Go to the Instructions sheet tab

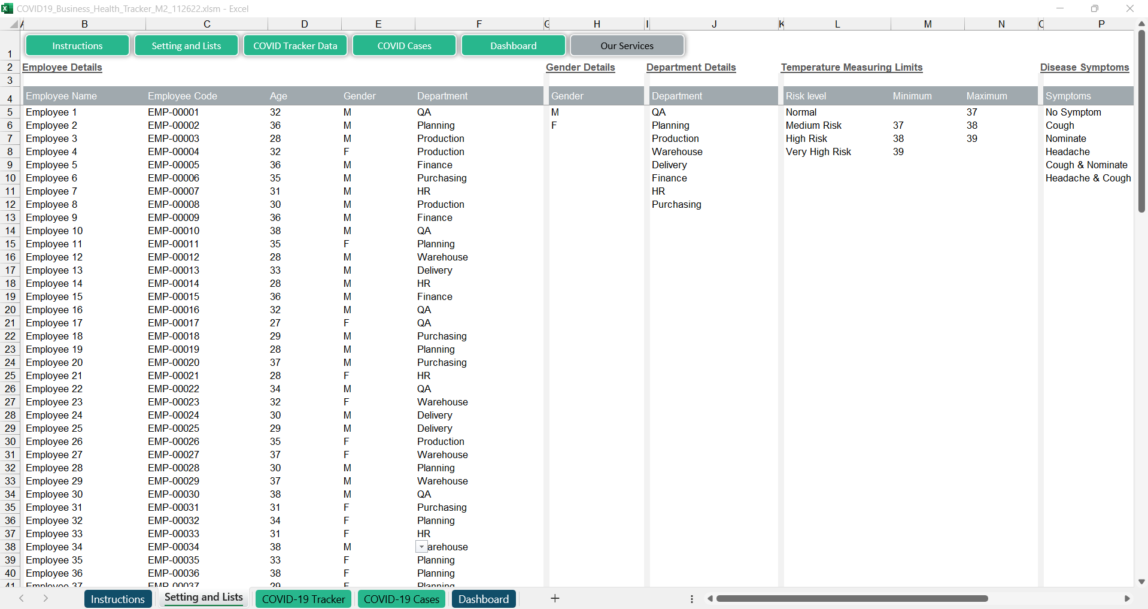point(117,599)
